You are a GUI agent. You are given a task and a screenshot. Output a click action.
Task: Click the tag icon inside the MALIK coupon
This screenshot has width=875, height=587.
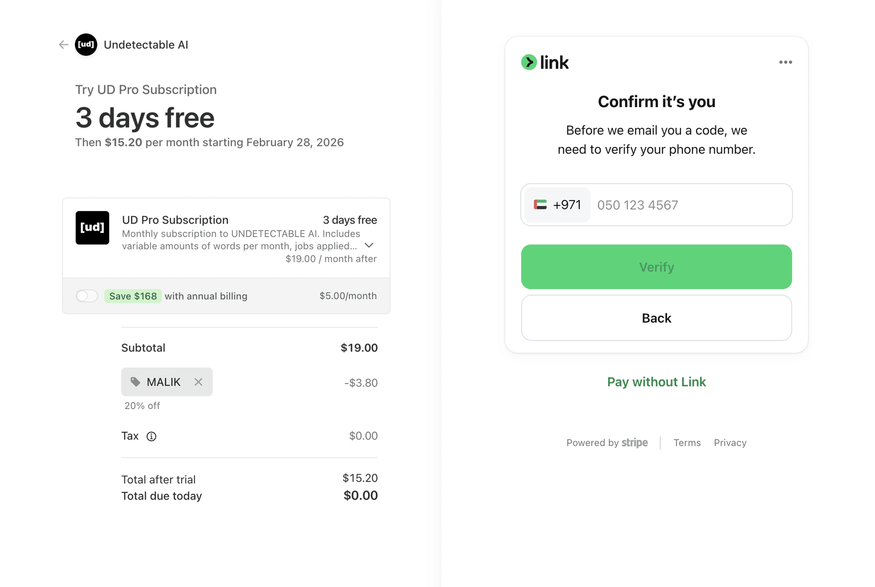click(135, 382)
